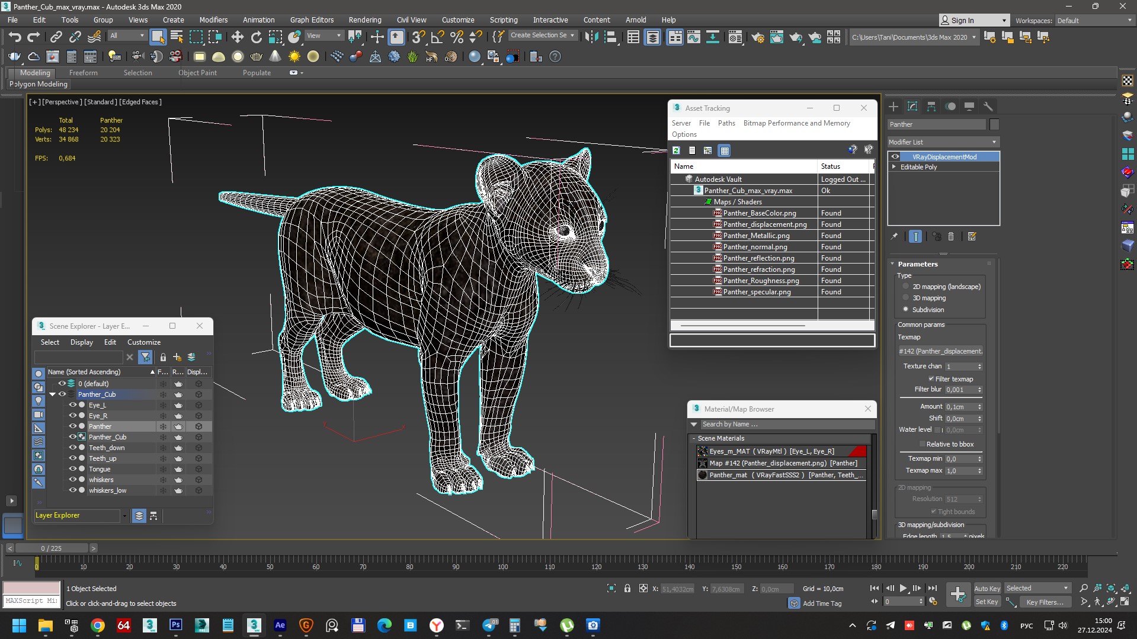The height and width of the screenshot is (639, 1137).
Task: Toggle VRayDisplacementMod eye visibility
Action: pyautogui.click(x=895, y=157)
